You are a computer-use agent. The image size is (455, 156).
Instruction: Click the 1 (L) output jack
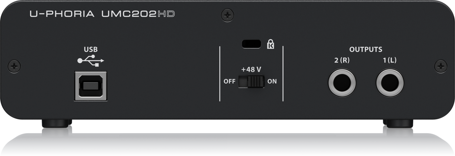(390, 83)
